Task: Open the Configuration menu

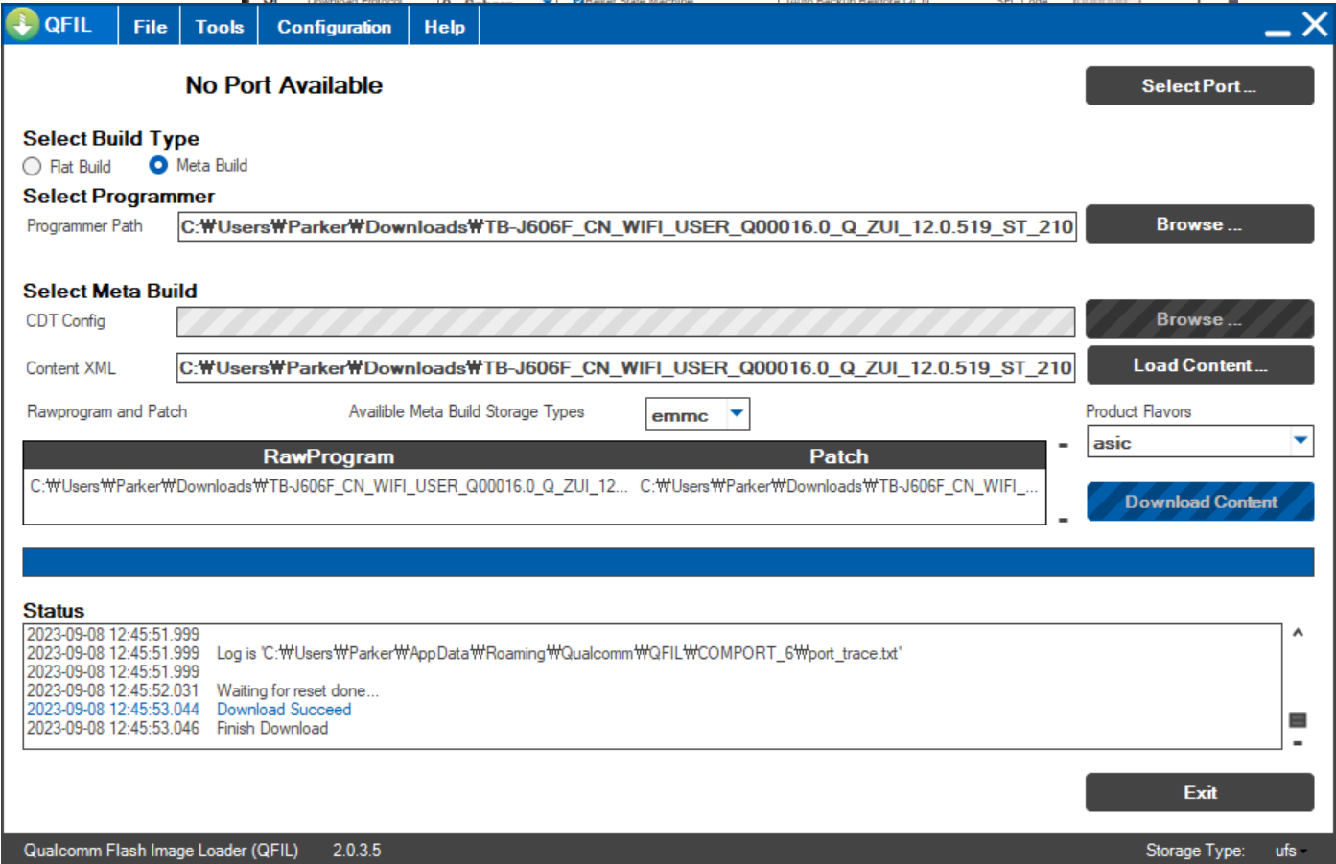Action: point(334,27)
